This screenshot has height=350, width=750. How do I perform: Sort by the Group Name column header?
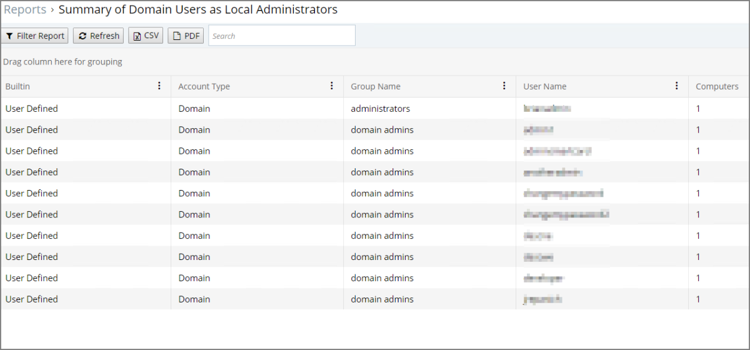tap(375, 87)
